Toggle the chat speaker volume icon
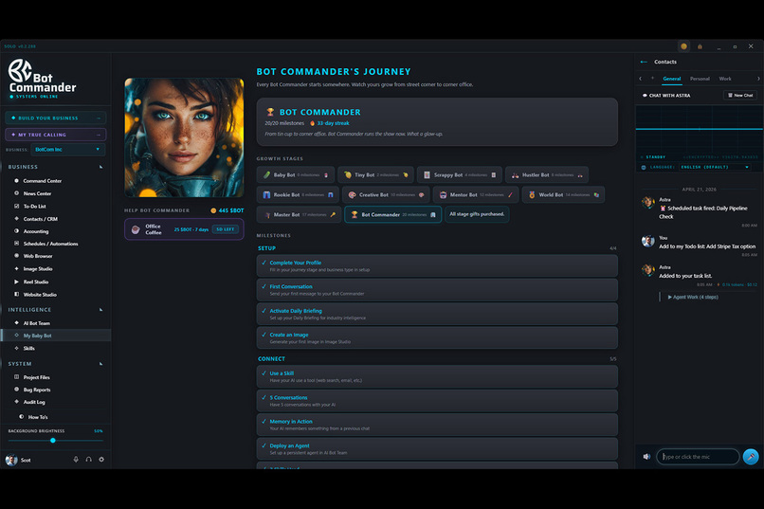 click(646, 457)
